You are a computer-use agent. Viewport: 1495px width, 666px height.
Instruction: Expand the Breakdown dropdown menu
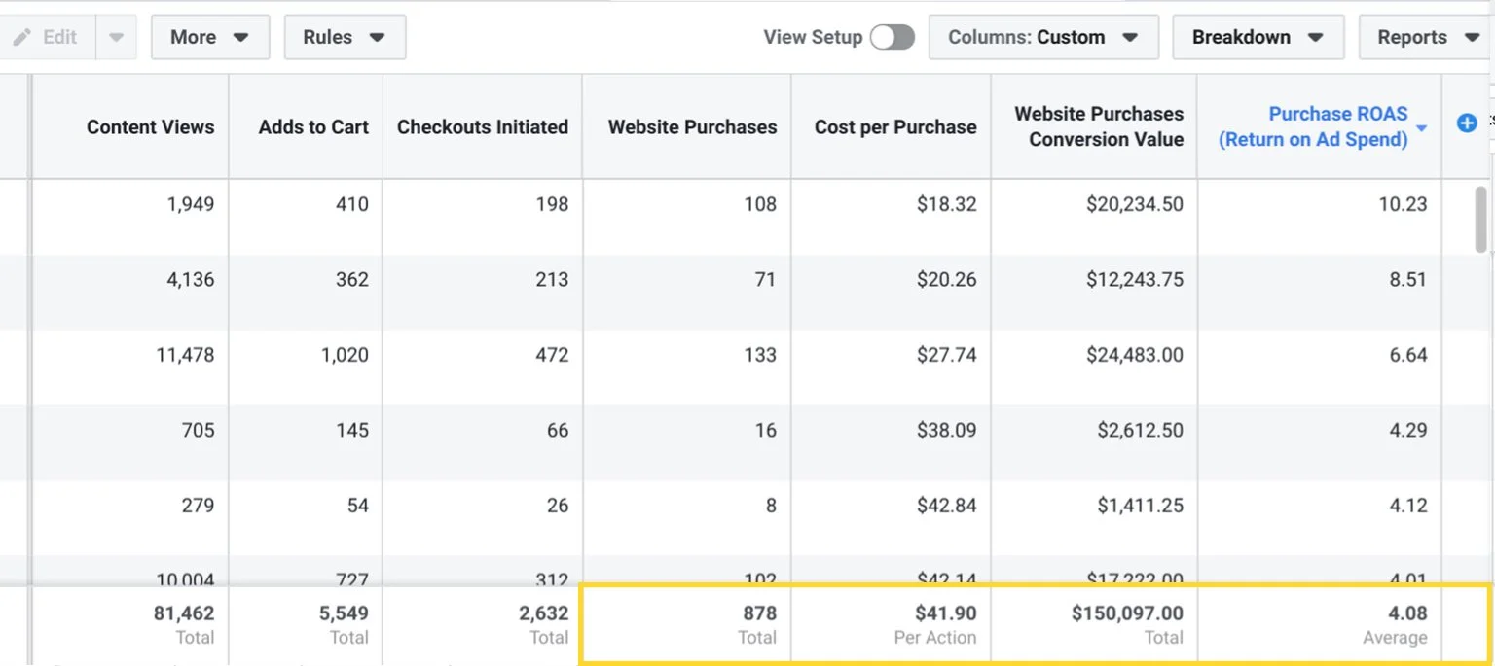pyautogui.click(x=1257, y=37)
